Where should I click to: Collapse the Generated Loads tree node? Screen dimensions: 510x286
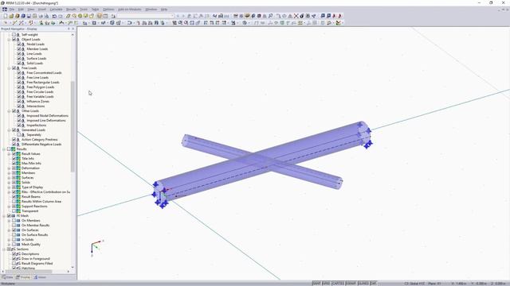pyautogui.click(x=9, y=130)
